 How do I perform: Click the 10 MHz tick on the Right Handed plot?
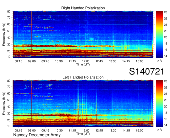(9, 57)
